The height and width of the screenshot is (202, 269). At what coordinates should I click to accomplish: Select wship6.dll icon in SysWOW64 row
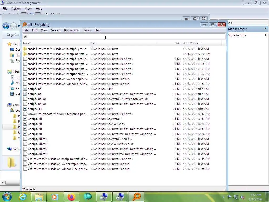pos(25,124)
